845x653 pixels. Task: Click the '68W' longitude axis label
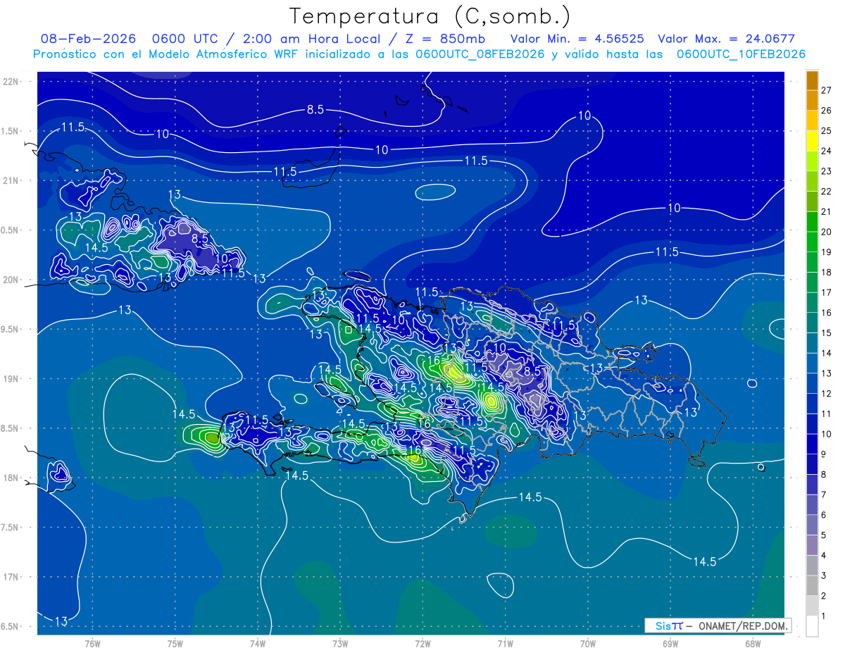pos(753,643)
